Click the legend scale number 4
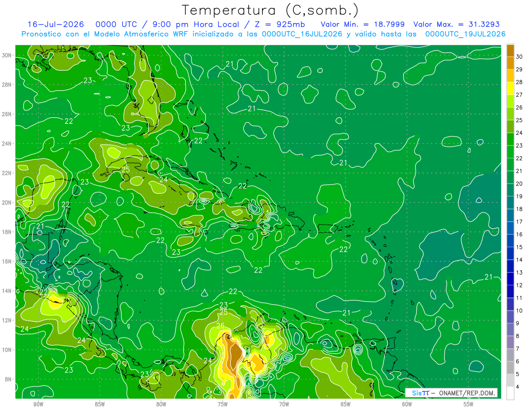 [x=518, y=387]
